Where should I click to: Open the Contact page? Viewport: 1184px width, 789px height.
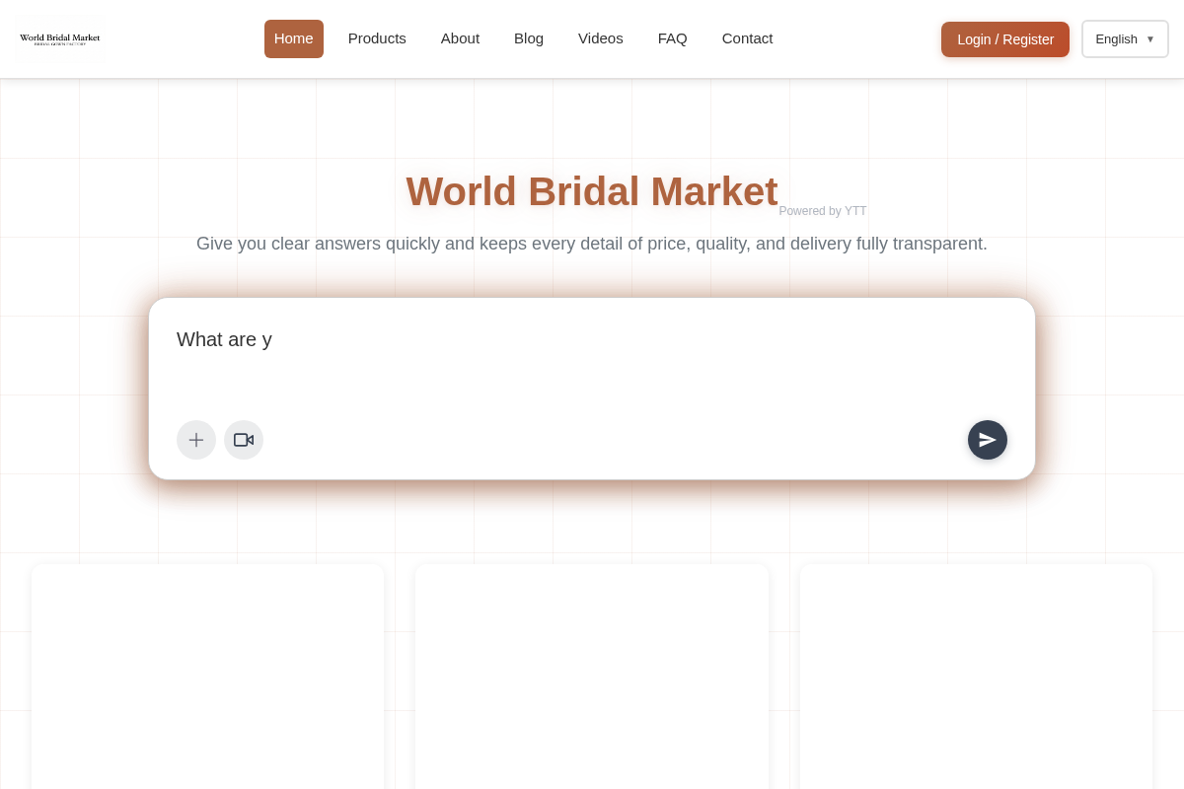747,38
